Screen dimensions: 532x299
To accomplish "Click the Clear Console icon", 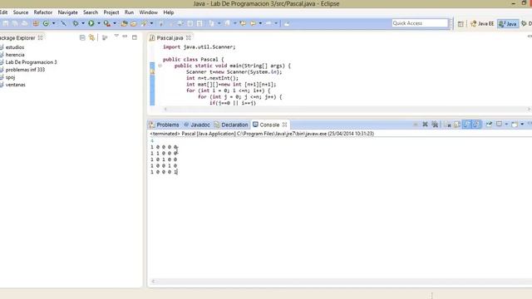I will coord(447,125).
